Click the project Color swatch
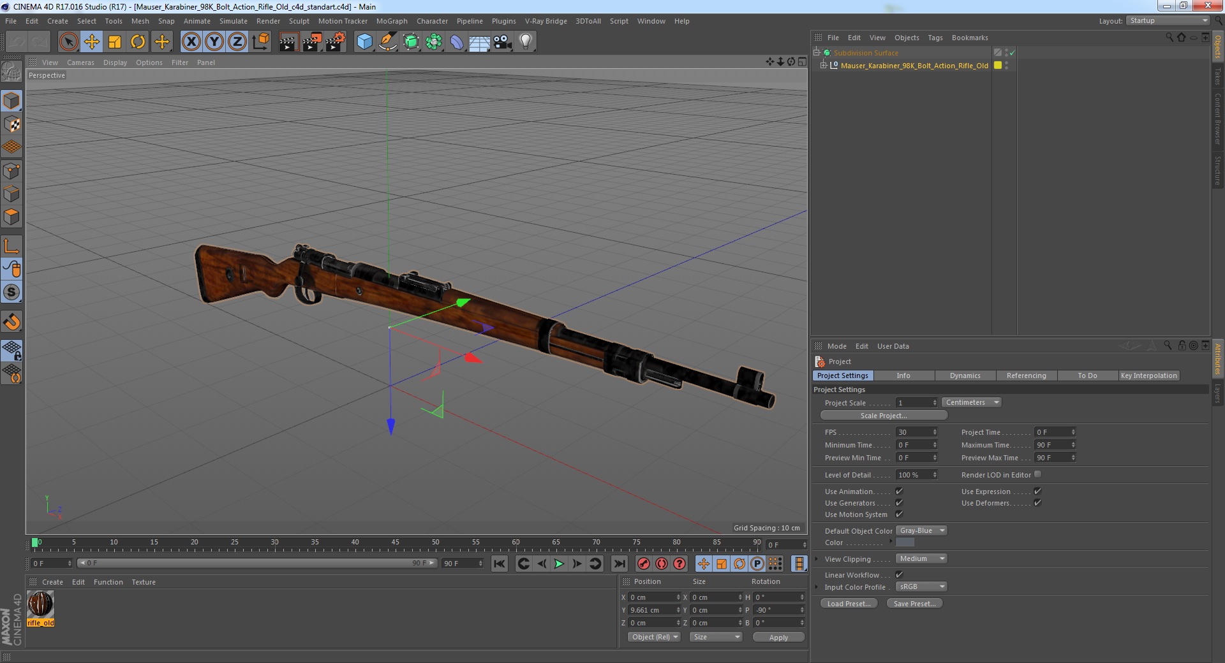The width and height of the screenshot is (1225, 663). coord(905,543)
